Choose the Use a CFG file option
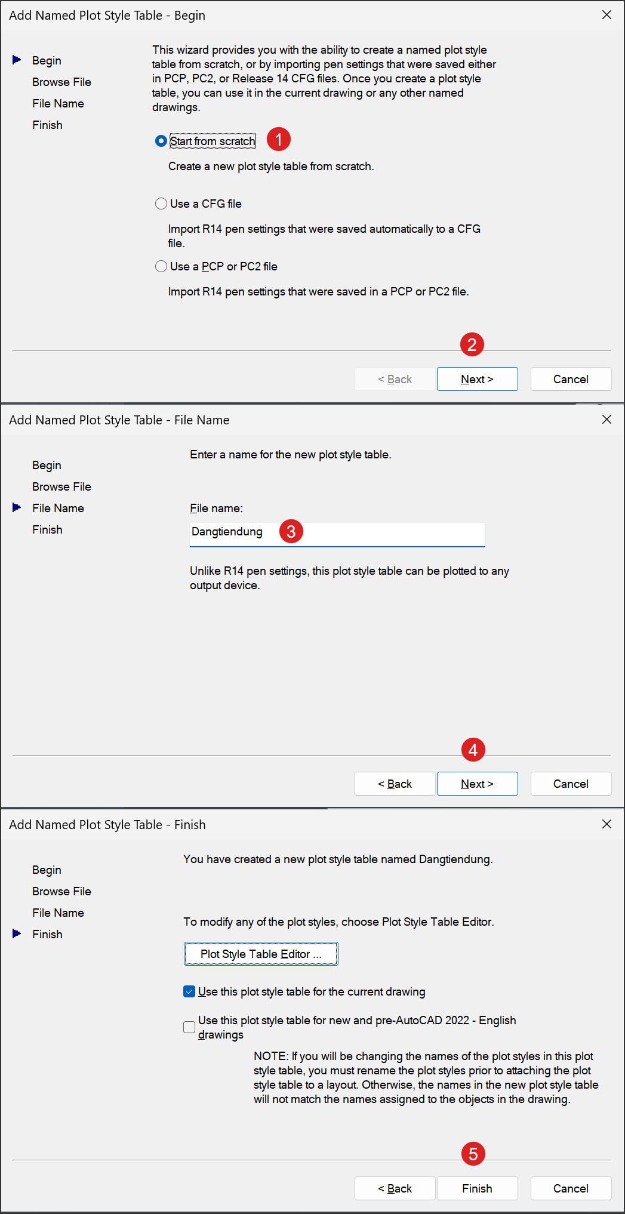The height and width of the screenshot is (1214, 625). point(161,204)
